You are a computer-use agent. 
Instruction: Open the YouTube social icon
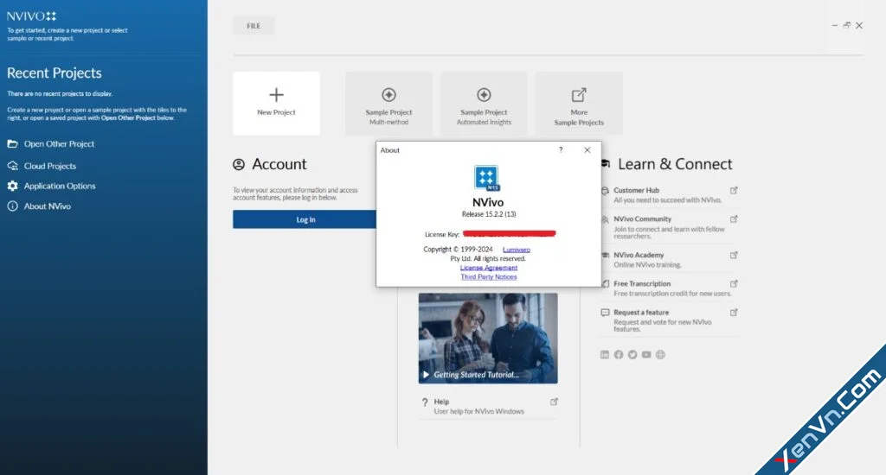point(646,355)
